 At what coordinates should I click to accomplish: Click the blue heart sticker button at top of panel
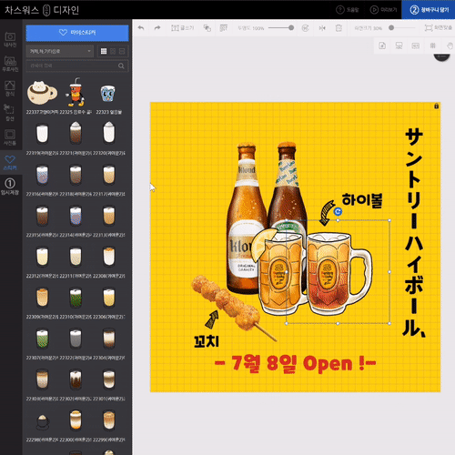tap(77, 33)
